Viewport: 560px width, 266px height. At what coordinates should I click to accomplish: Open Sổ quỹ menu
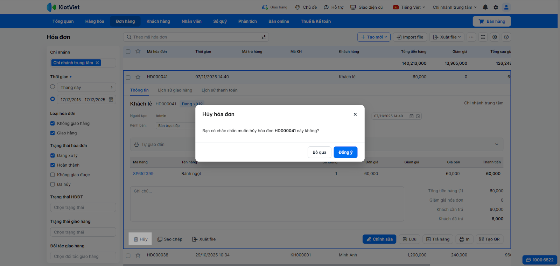coord(220,21)
